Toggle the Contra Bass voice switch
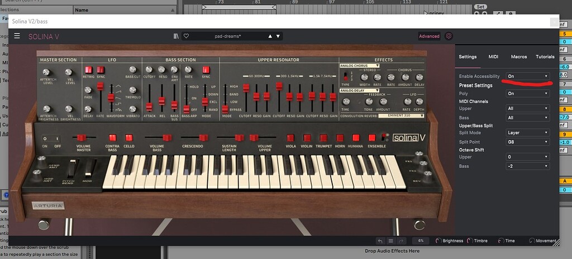The image size is (572, 259). coord(113,137)
